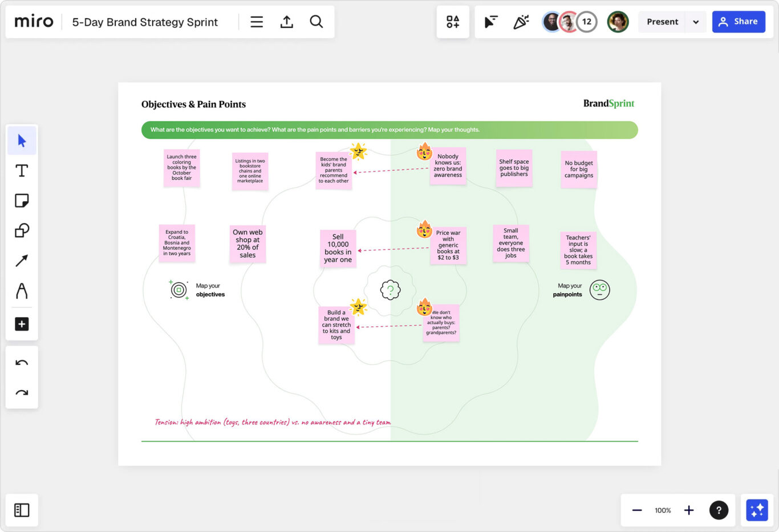This screenshot has height=532, width=779.
Task: Select the 'Small team, everyone does three jobs' note
Action: pyautogui.click(x=511, y=243)
